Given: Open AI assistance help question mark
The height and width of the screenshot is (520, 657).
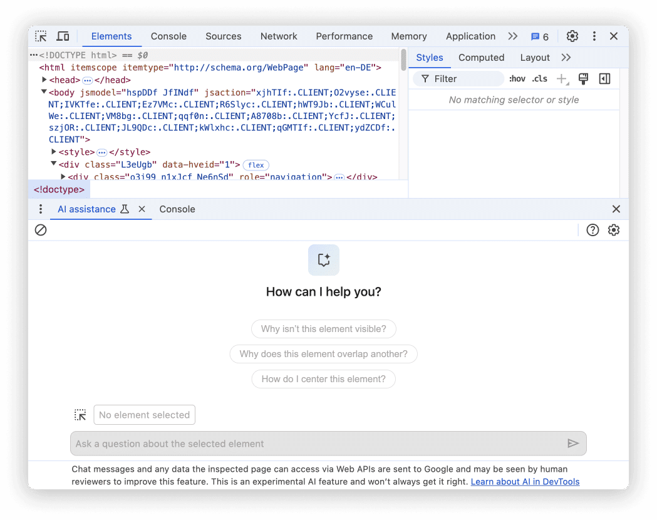Looking at the screenshot, I should [x=592, y=230].
